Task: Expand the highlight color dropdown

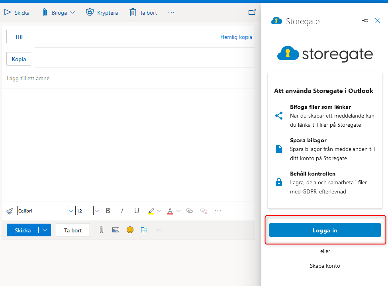Action: point(160,211)
